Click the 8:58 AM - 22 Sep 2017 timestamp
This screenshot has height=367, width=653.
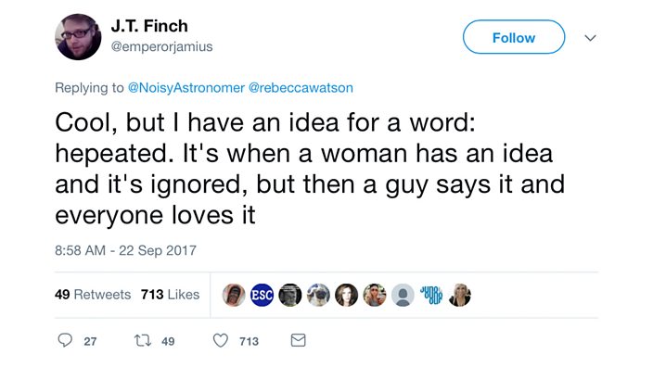125,250
